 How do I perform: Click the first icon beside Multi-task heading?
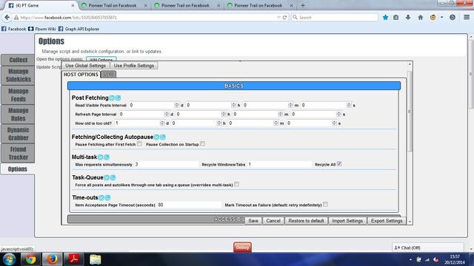pos(101,157)
